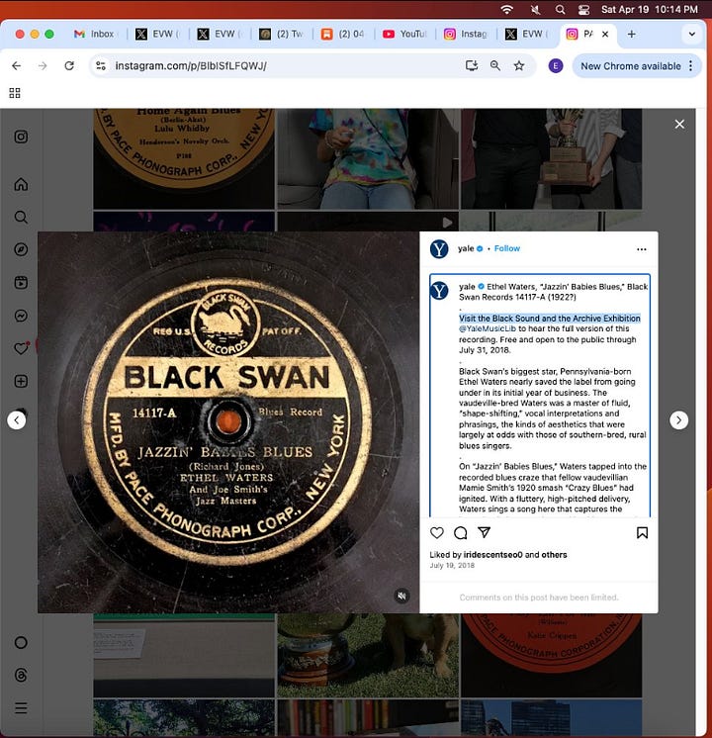Reload the page
The width and height of the screenshot is (712, 738).
[x=69, y=66]
